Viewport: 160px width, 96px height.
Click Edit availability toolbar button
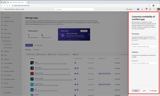[x=41, y=55]
